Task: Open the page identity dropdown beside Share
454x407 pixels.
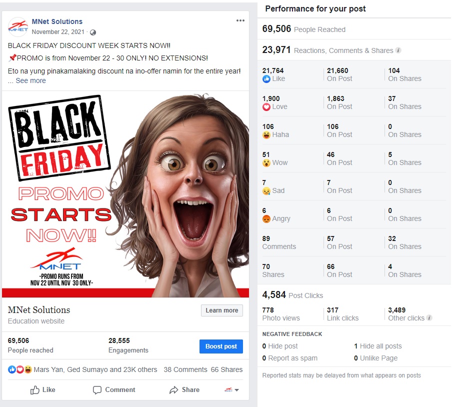Action: click(x=231, y=390)
